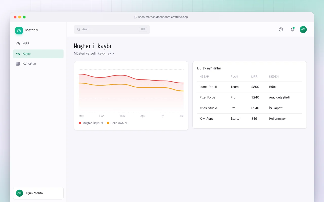
Task: Click the Kohortlar grid icon
Action: [x=18, y=64]
